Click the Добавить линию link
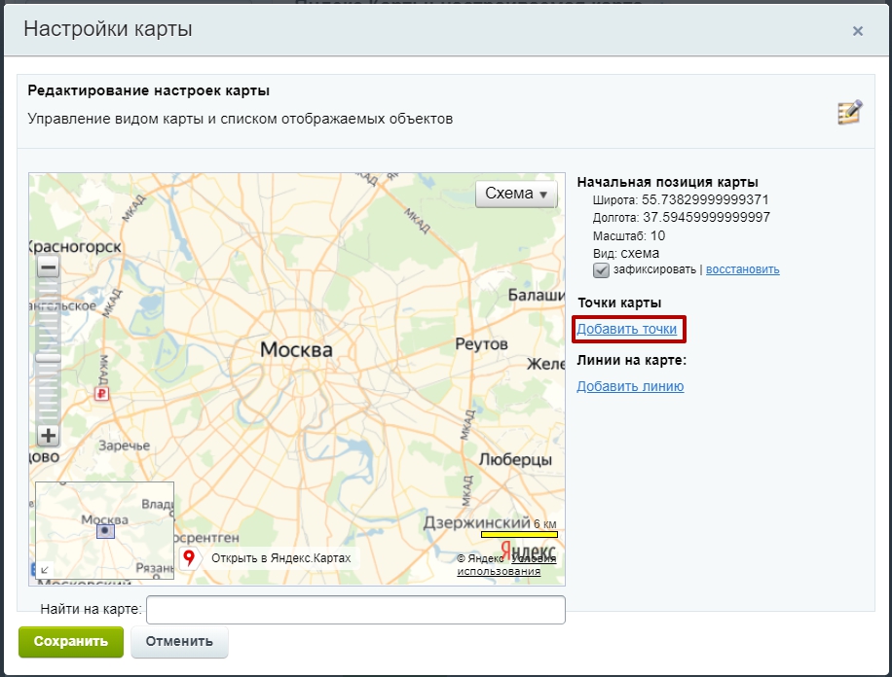Screen dimensions: 892x677 click(x=630, y=386)
